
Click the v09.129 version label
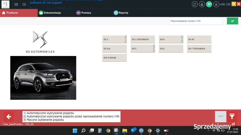click(225, 4)
